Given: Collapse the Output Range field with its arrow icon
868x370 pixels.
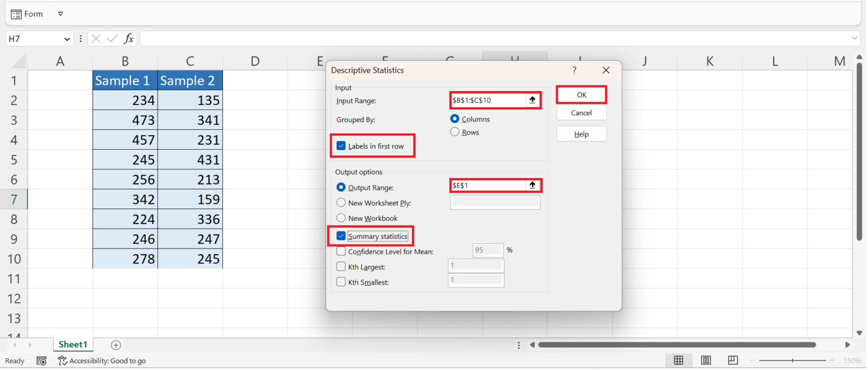Looking at the screenshot, I should click(532, 185).
